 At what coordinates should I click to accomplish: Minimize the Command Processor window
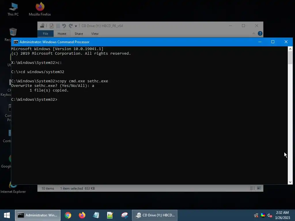tap(260, 42)
